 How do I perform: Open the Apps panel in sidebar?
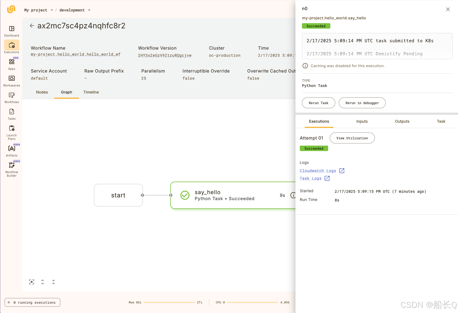pos(11,64)
